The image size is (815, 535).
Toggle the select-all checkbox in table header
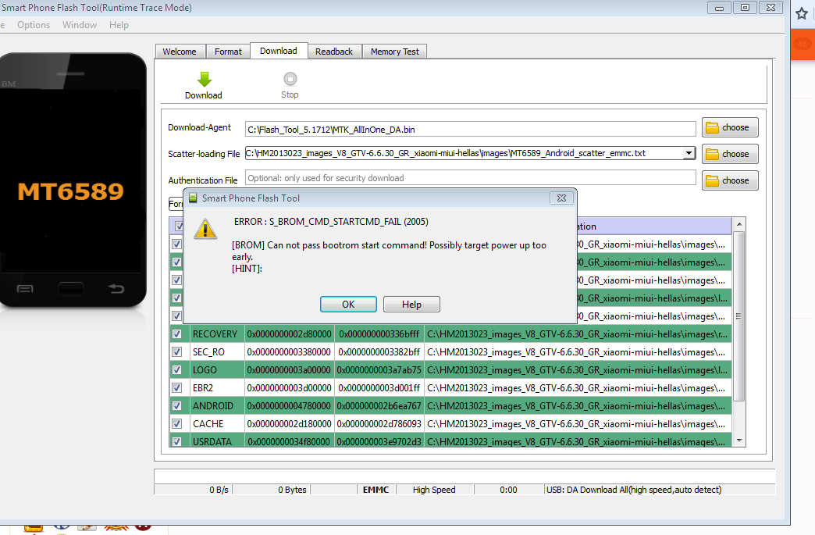tap(176, 226)
